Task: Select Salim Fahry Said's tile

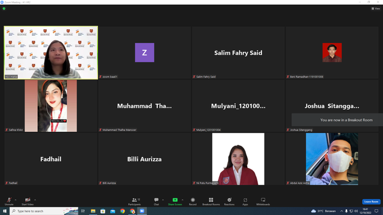Action: pos(238,53)
